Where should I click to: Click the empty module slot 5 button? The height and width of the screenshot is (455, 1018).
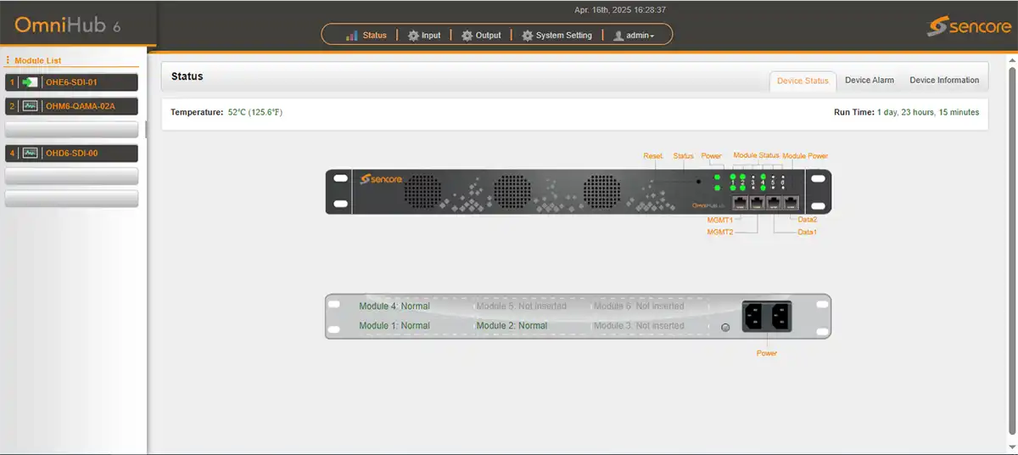(x=71, y=176)
